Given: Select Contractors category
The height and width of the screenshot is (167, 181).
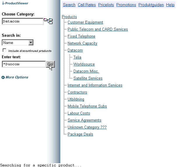Looking at the screenshot, I should tap(77, 92).
